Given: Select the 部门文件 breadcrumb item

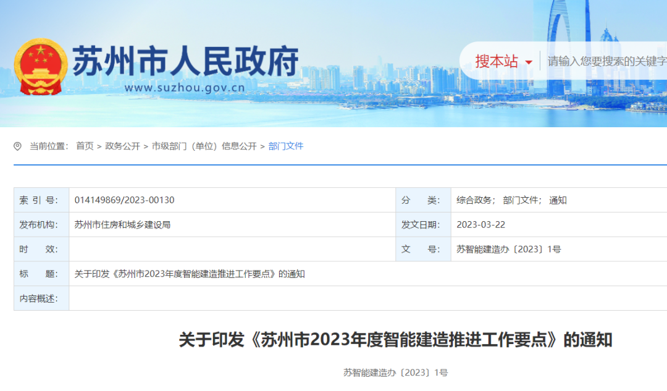Looking at the screenshot, I should pyautogui.click(x=286, y=146).
